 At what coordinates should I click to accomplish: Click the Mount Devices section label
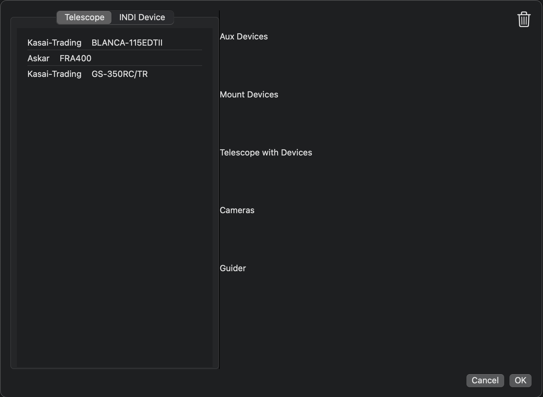pyautogui.click(x=249, y=95)
